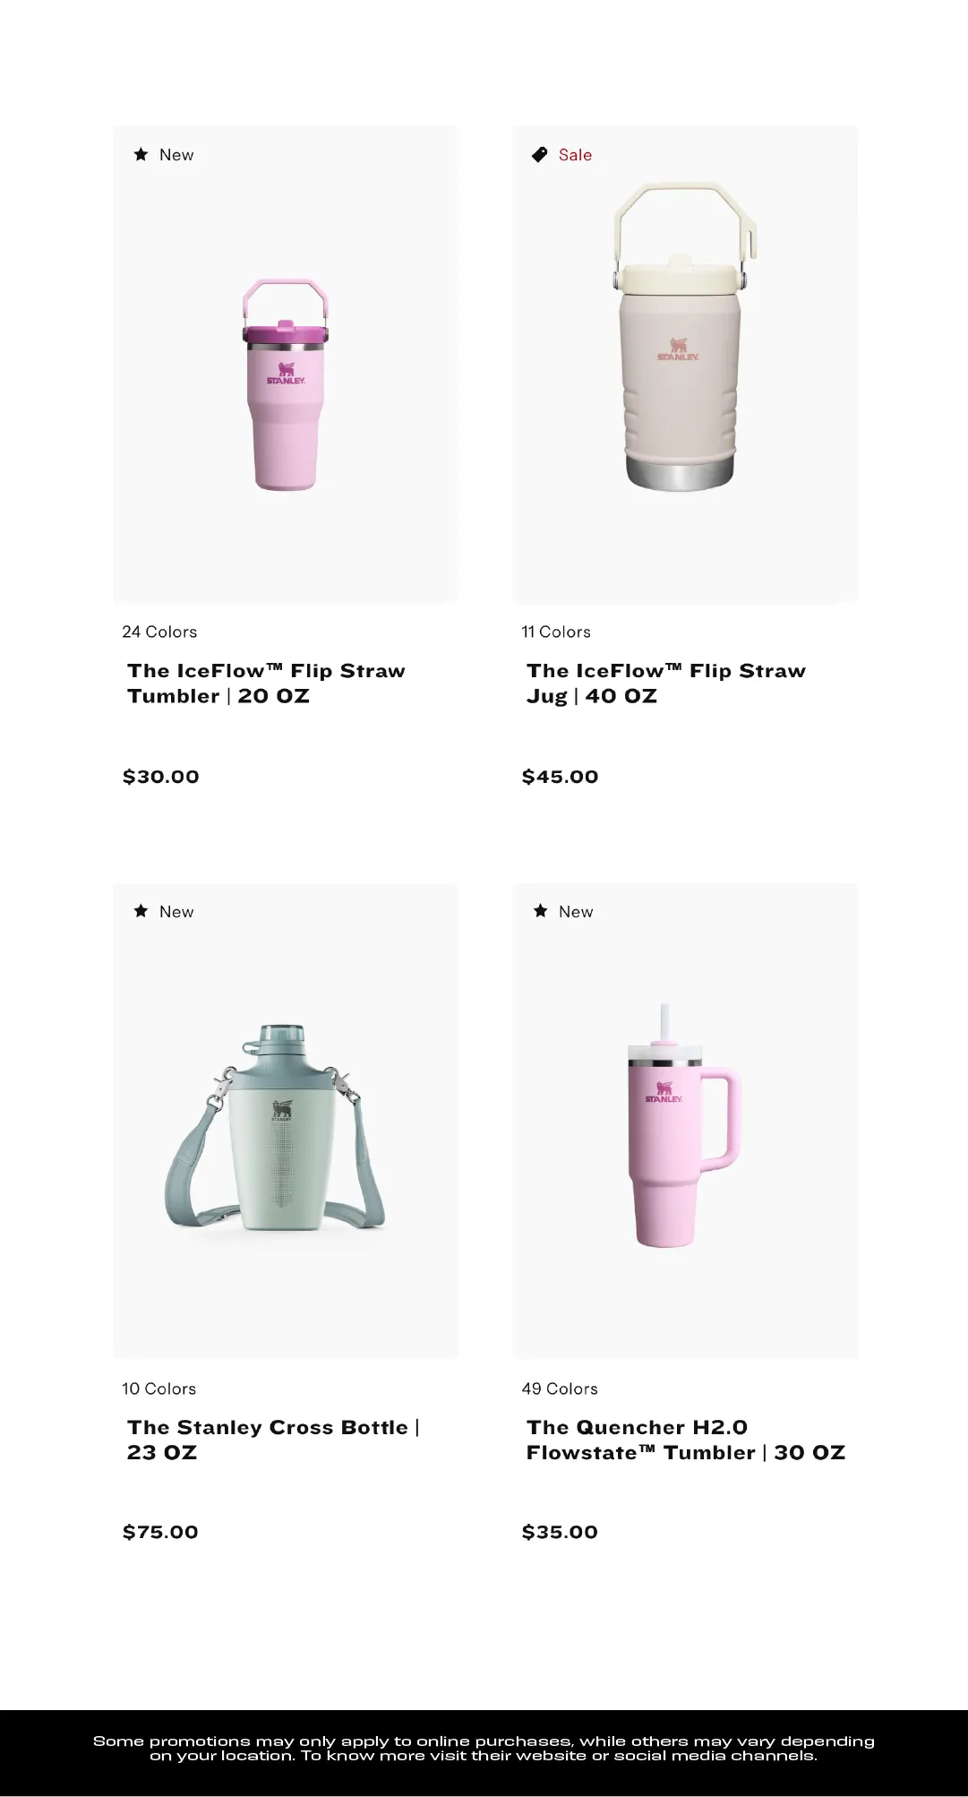Image resolution: width=968 pixels, height=1797 pixels.
Task: Open the pink IceFlow Flip Straw Tumbler image
Action: (x=286, y=385)
